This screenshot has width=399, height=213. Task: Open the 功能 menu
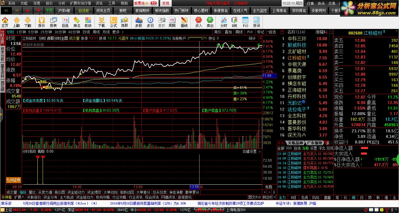pos(24,3)
